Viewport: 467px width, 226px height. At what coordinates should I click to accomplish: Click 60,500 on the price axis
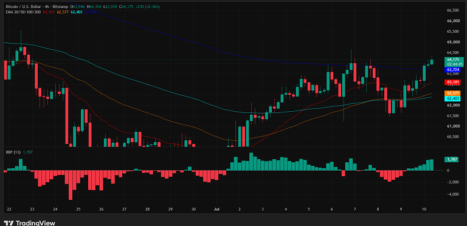(x=452, y=137)
